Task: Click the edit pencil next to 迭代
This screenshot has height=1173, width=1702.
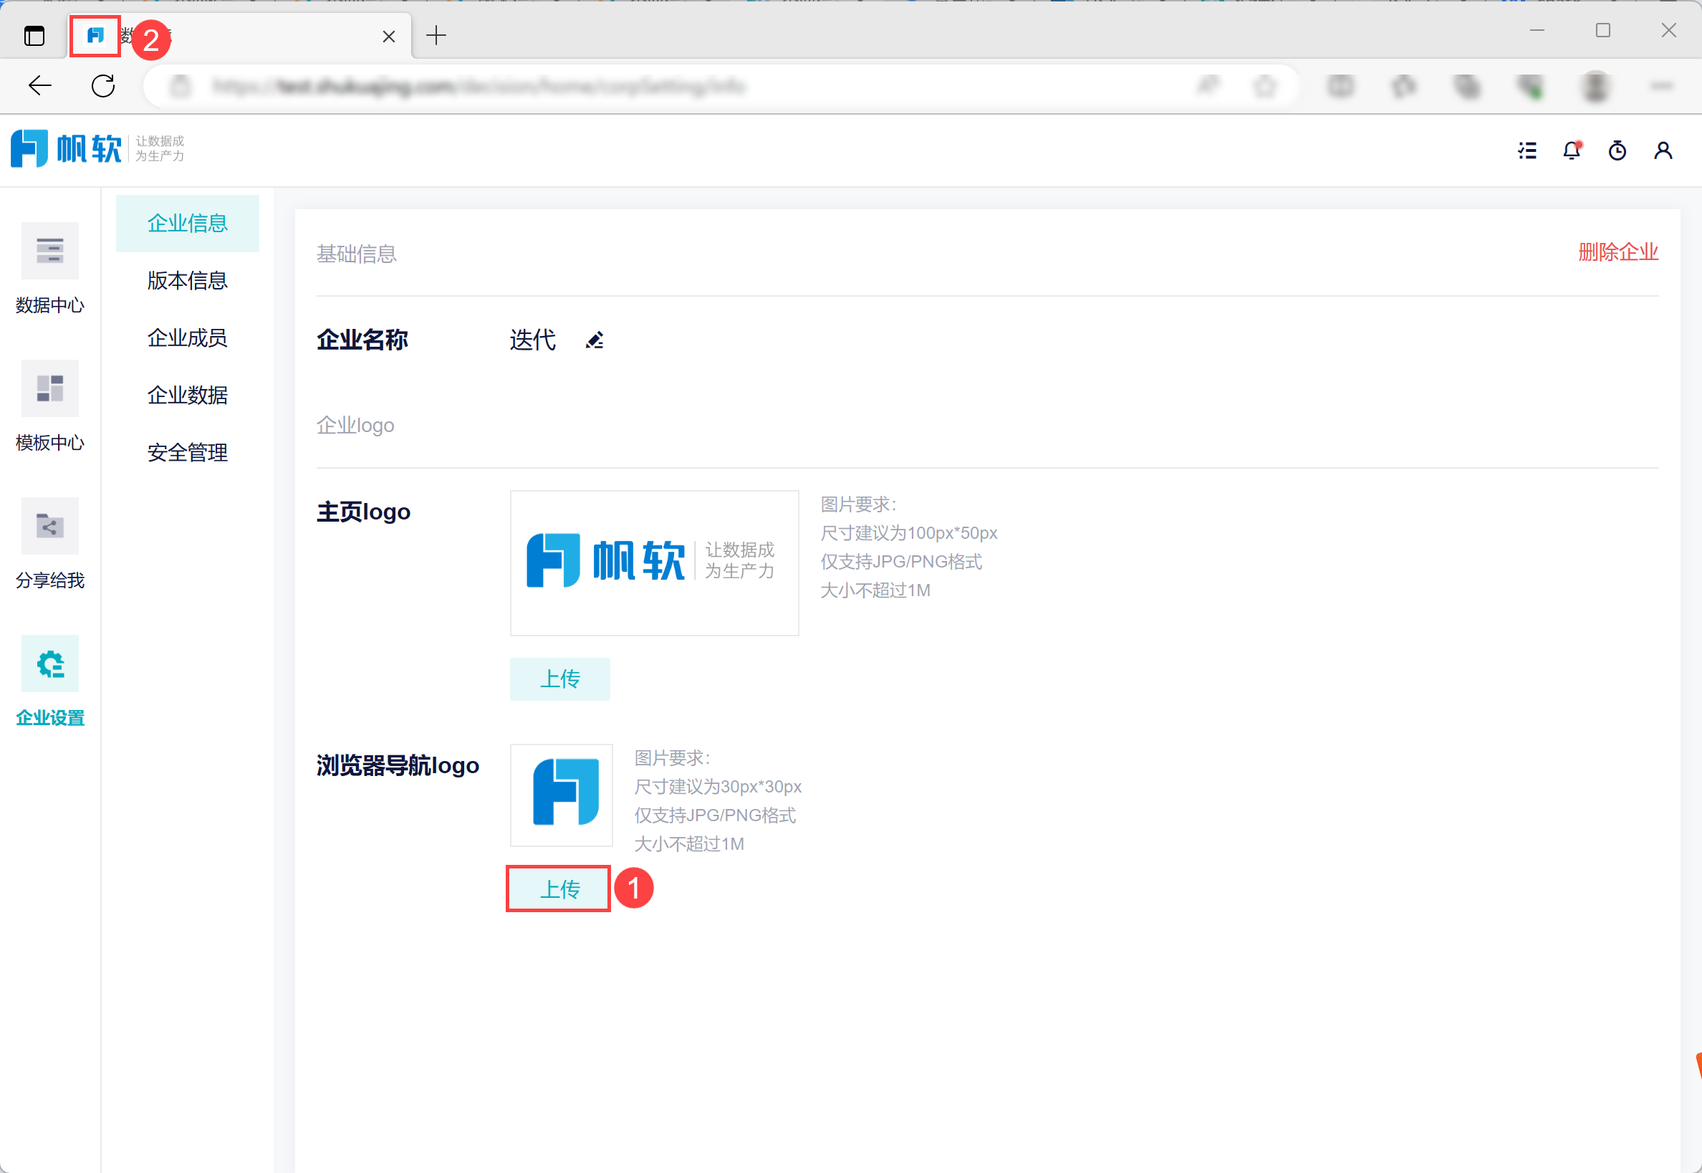Action: [595, 340]
